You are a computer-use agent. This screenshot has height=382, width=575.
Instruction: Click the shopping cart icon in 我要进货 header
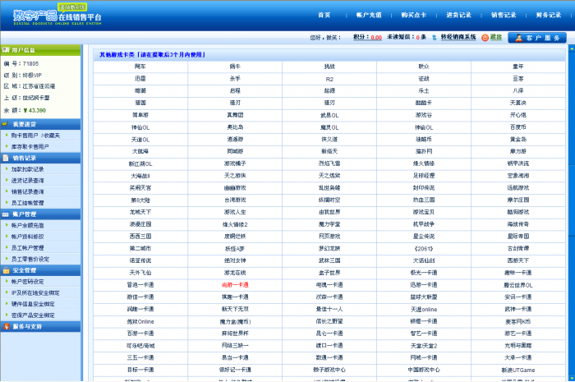pos(5,124)
